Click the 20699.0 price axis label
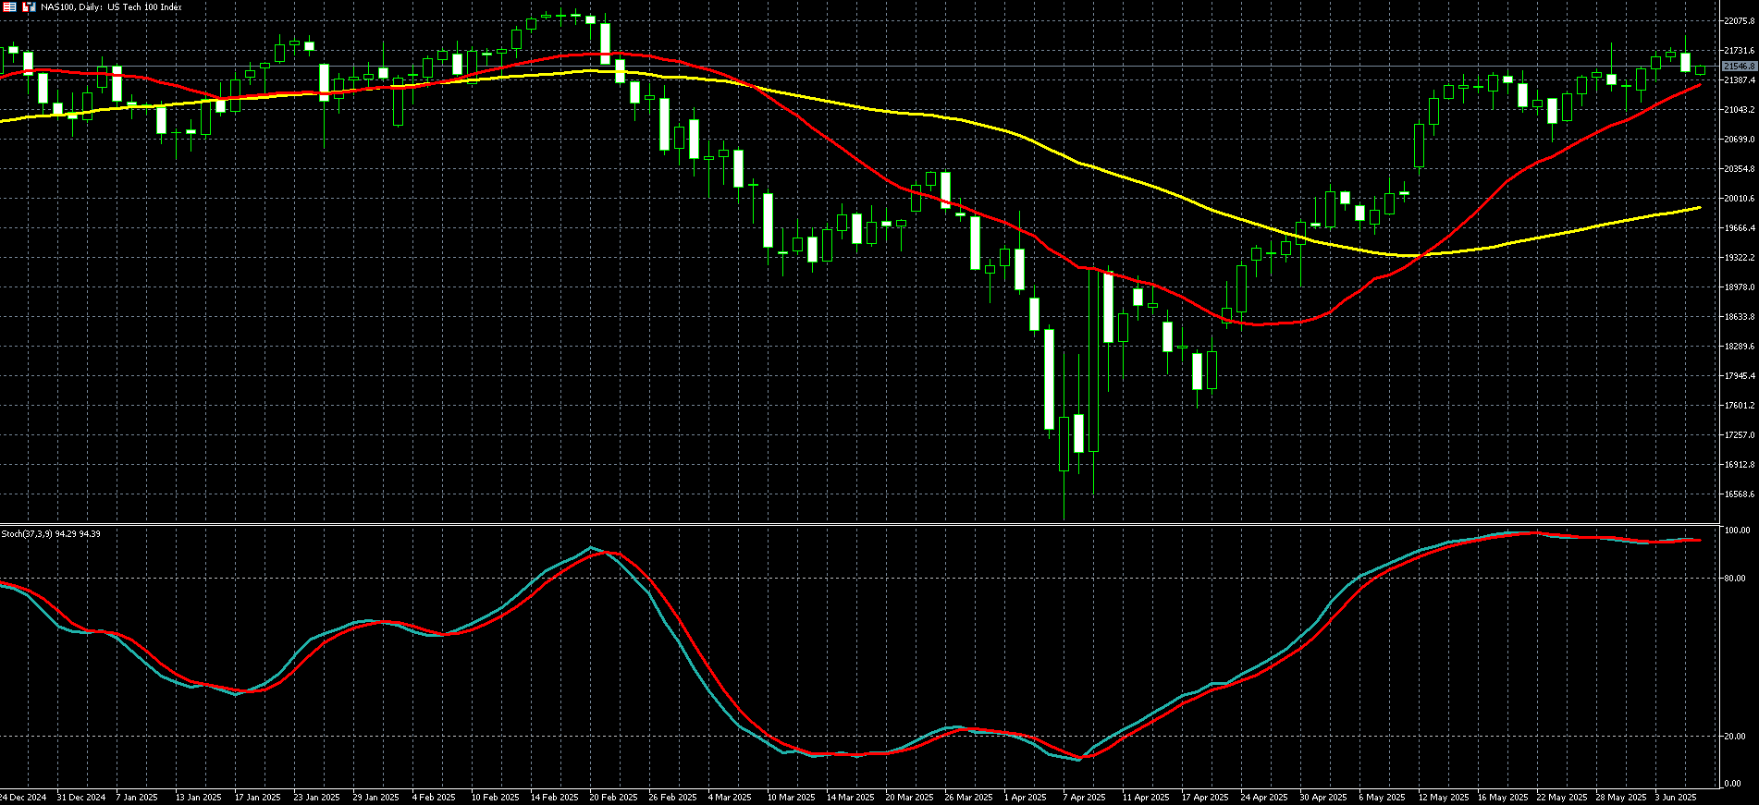Image resolution: width=1759 pixels, height=805 pixels. pos(1739,140)
